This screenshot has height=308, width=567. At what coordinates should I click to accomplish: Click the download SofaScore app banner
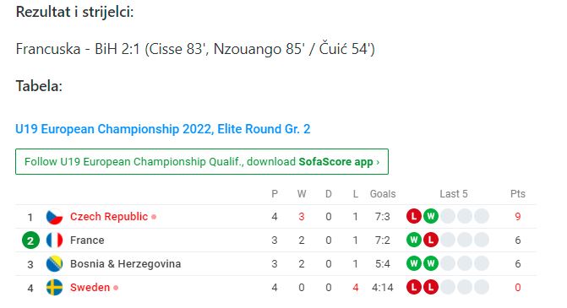[202, 161]
